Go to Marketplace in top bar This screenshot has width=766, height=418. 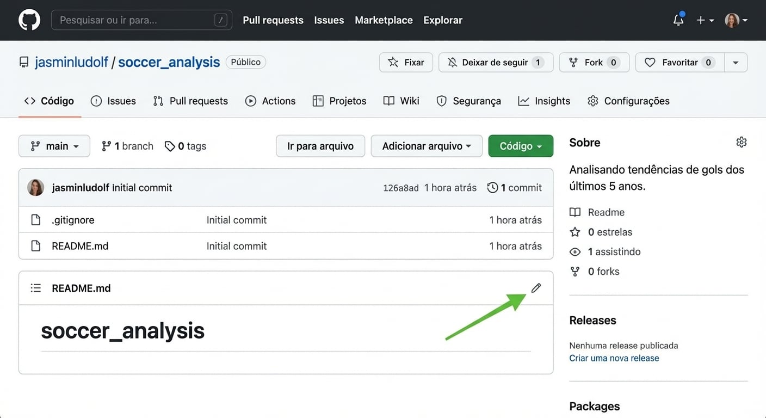click(x=384, y=20)
